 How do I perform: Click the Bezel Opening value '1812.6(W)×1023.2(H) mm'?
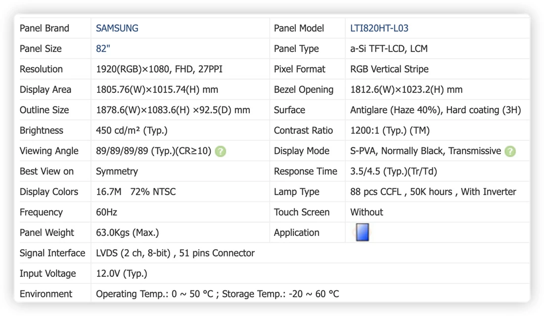[x=406, y=90]
